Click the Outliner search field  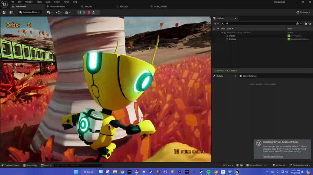tap(260, 24)
